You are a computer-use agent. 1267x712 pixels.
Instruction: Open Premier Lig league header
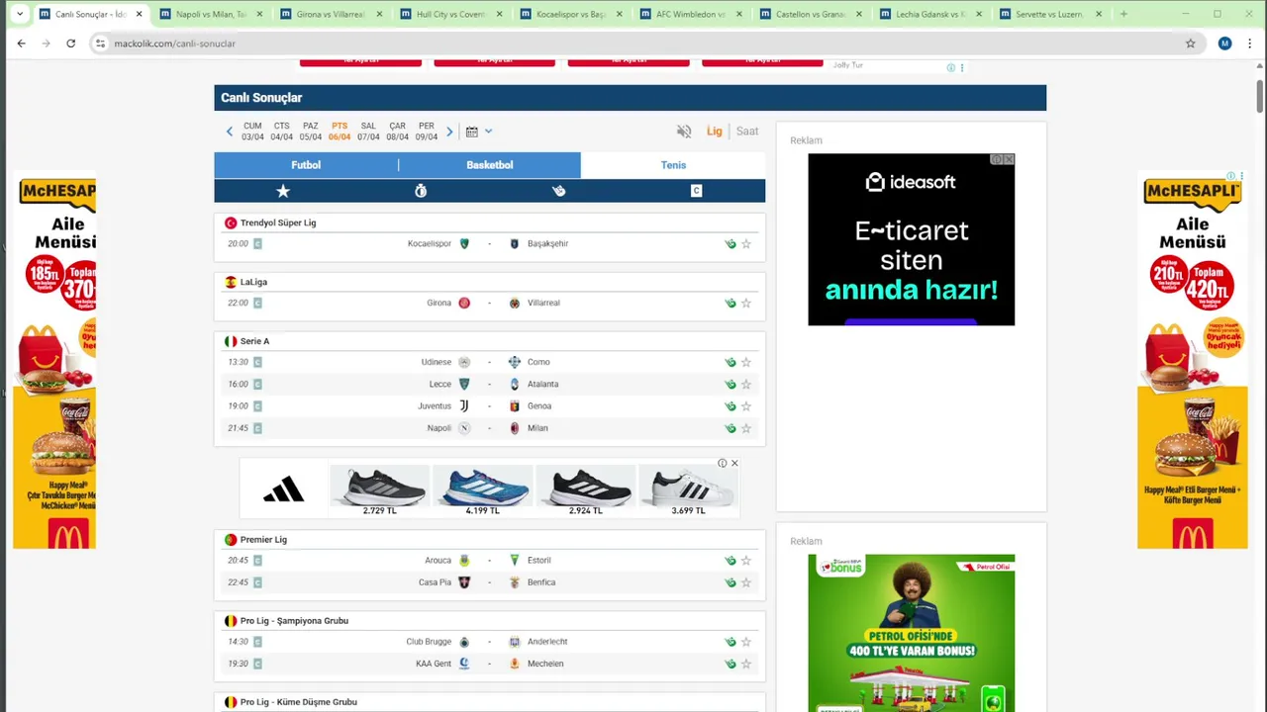(x=263, y=540)
